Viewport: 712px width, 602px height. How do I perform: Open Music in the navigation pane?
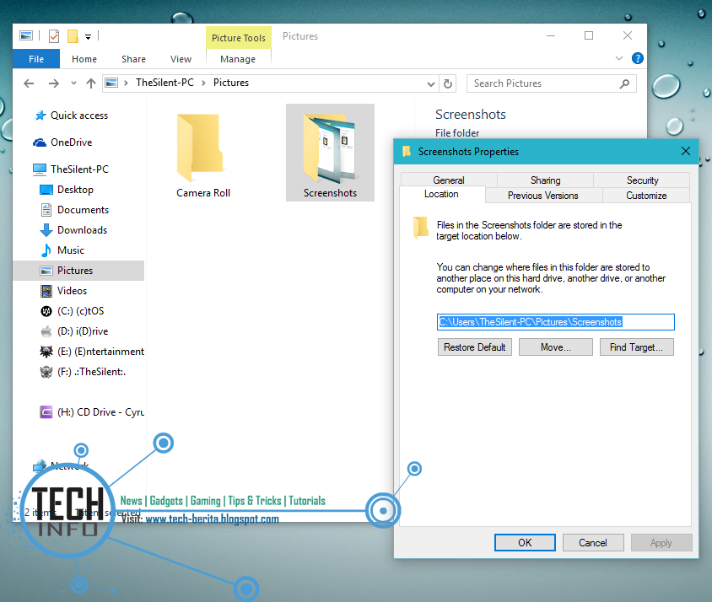click(62, 250)
